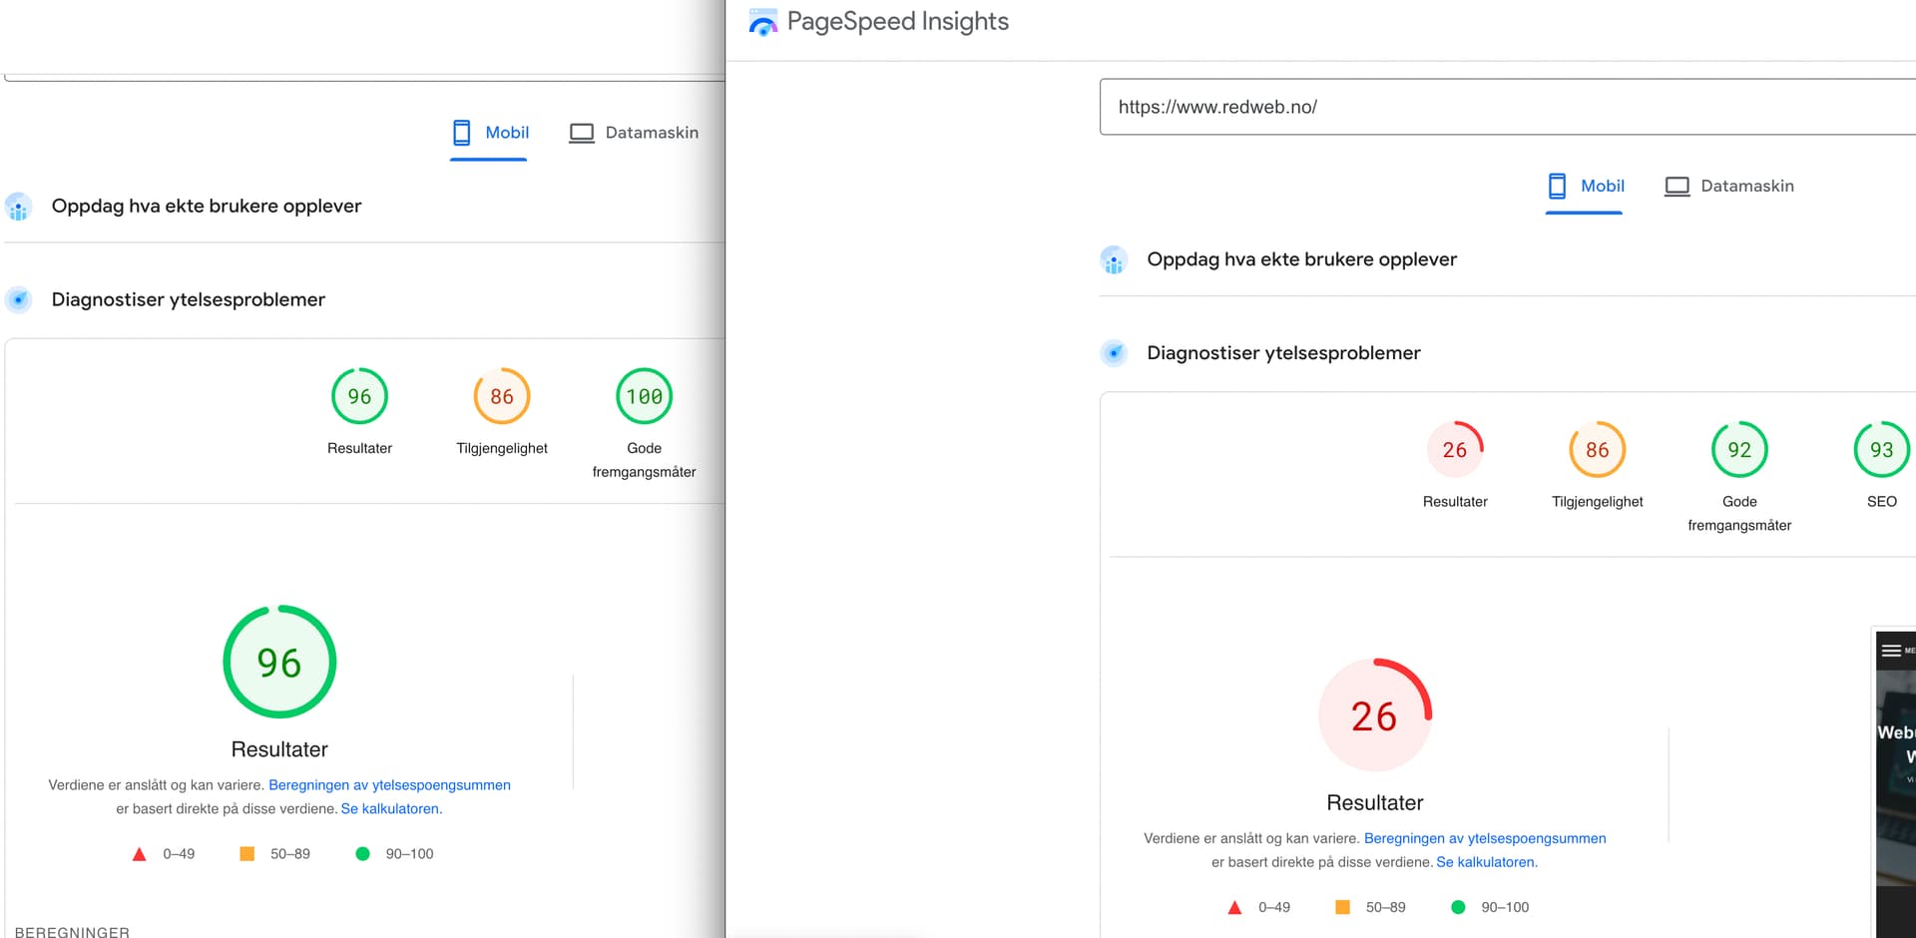1916x938 pixels.
Task: Click red triangle 0–49 legend icon left window
Action: (x=140, y=854)
